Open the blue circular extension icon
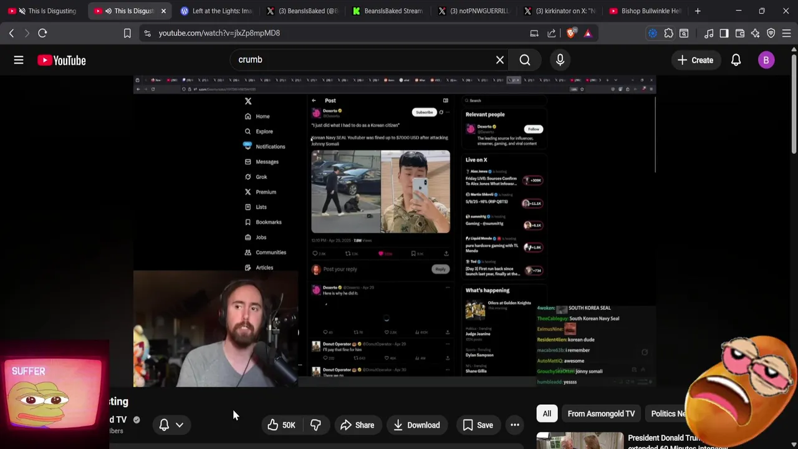This screenshot has height=449, width=798. click(x=653, y=33)
